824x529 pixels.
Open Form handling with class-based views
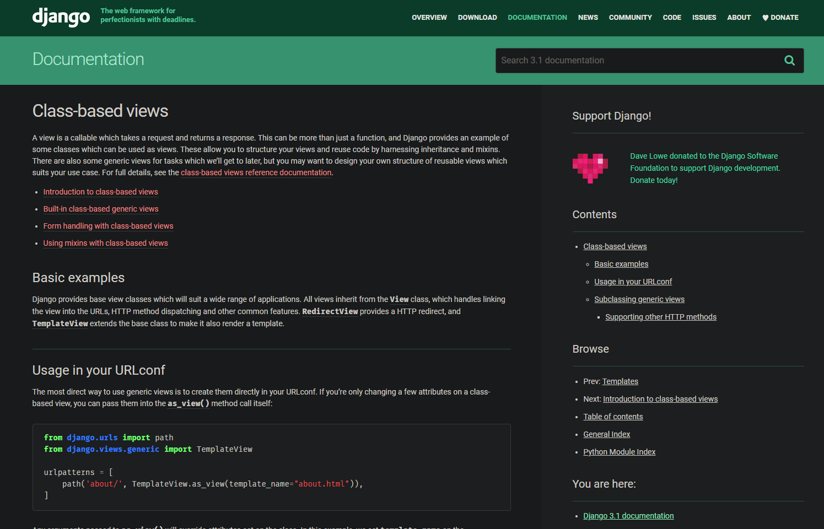coord(109,226)
